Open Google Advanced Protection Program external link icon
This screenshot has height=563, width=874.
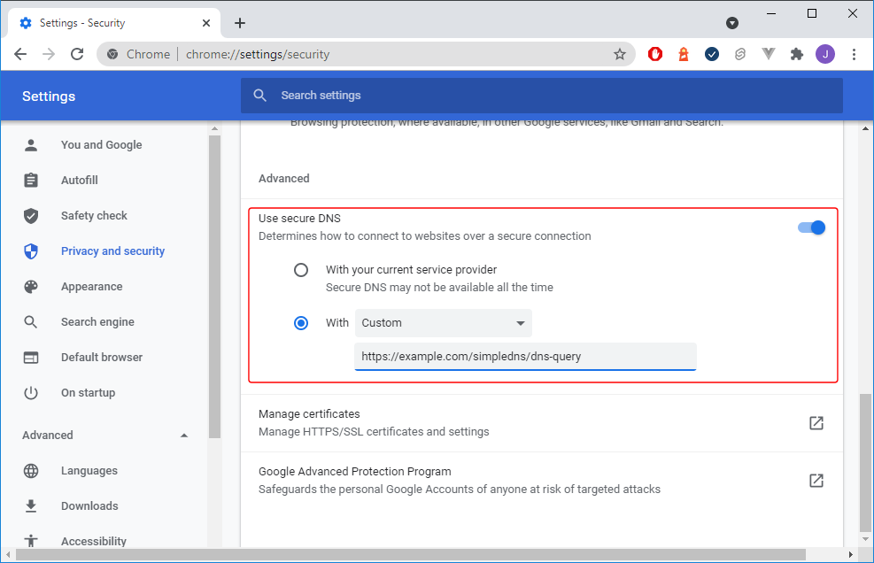point(816,481)
